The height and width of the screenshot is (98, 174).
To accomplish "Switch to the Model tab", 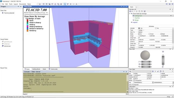I will tap(44, 69).
